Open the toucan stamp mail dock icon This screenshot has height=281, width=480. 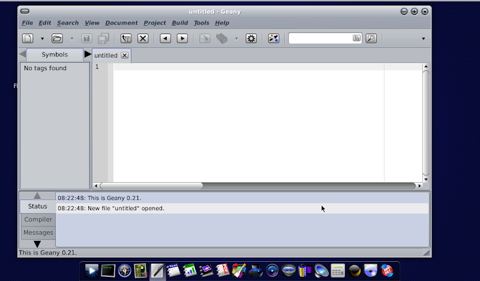140,271
